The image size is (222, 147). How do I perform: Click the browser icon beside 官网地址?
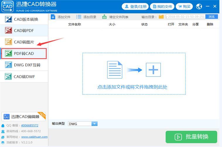pos(3,137)
